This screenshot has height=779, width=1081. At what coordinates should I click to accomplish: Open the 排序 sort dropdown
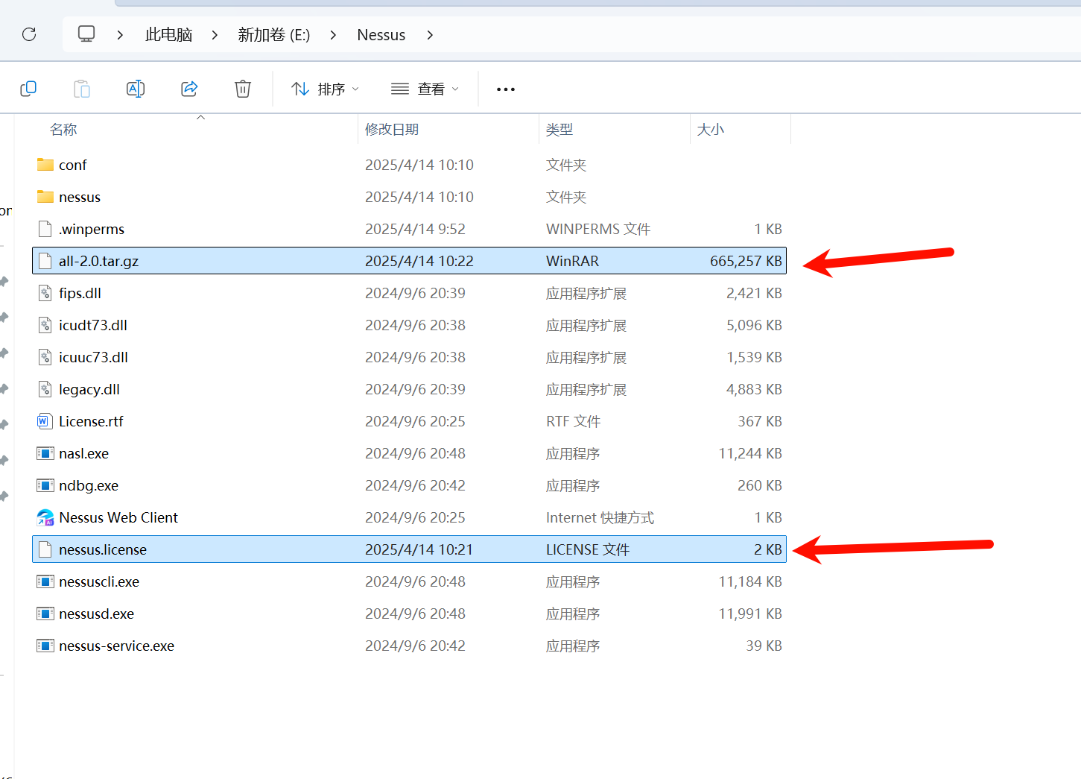(x=325, y=89)
